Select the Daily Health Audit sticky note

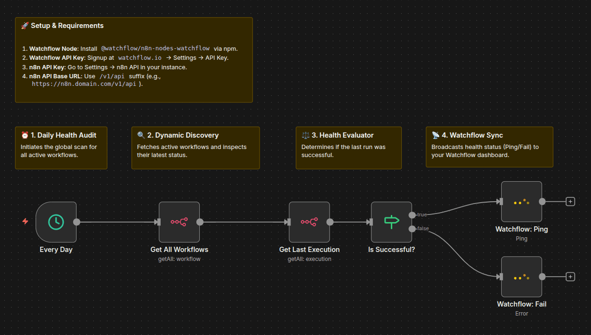pos(61,161)
